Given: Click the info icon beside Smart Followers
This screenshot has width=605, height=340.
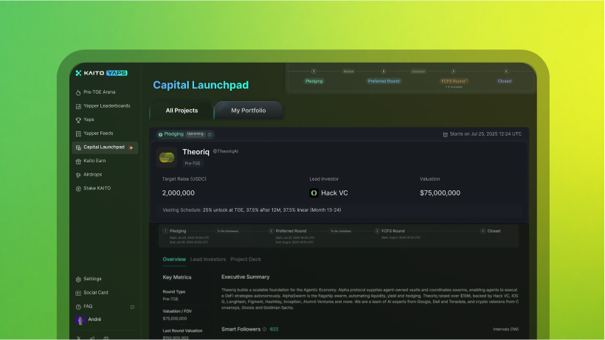Looking at the screenshot, I should [x=265, y=330].
